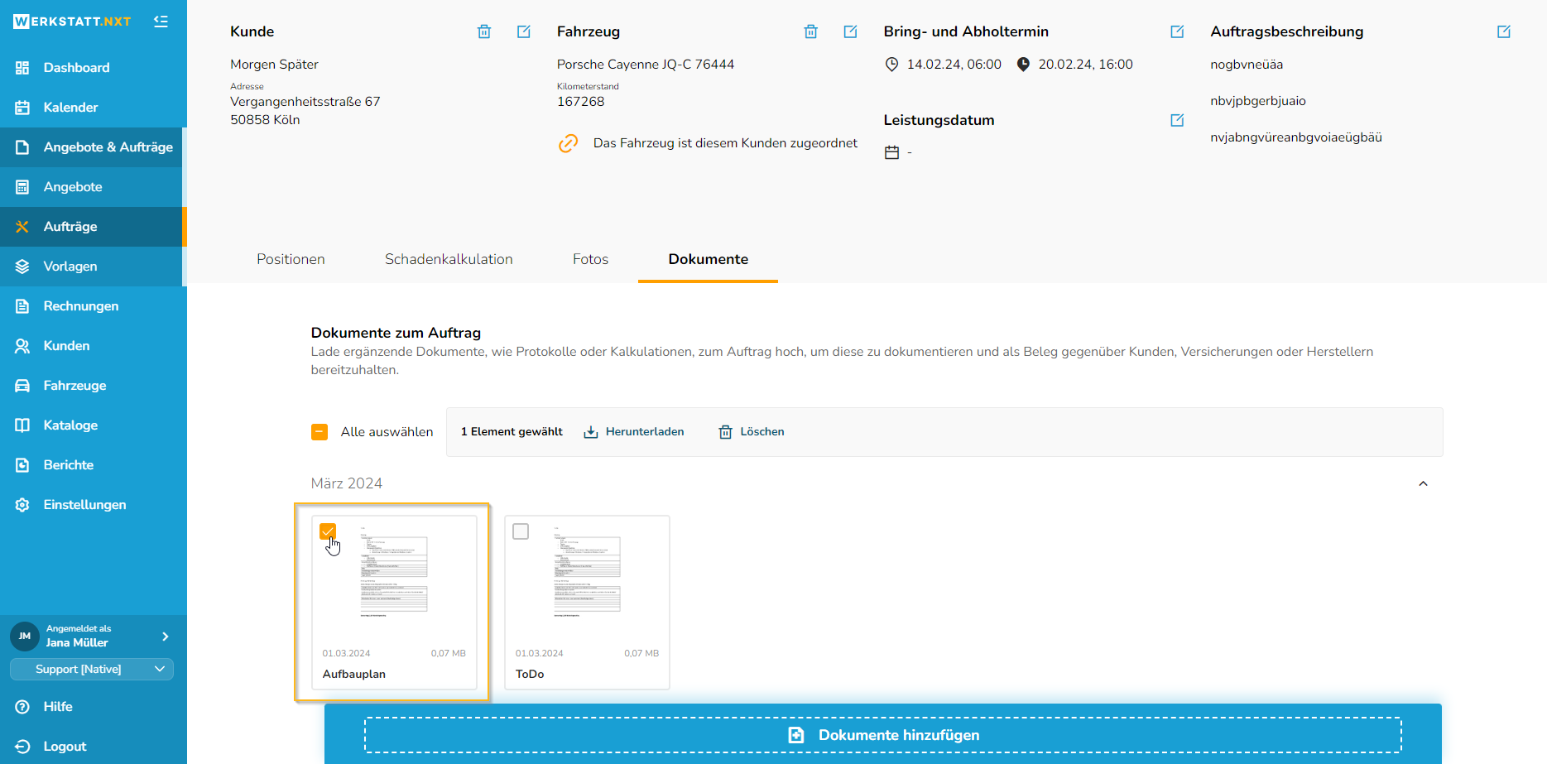Edit the Auftragsbeschreibung
Viewport: 1547px width, 764px height.
point(1504,31)
